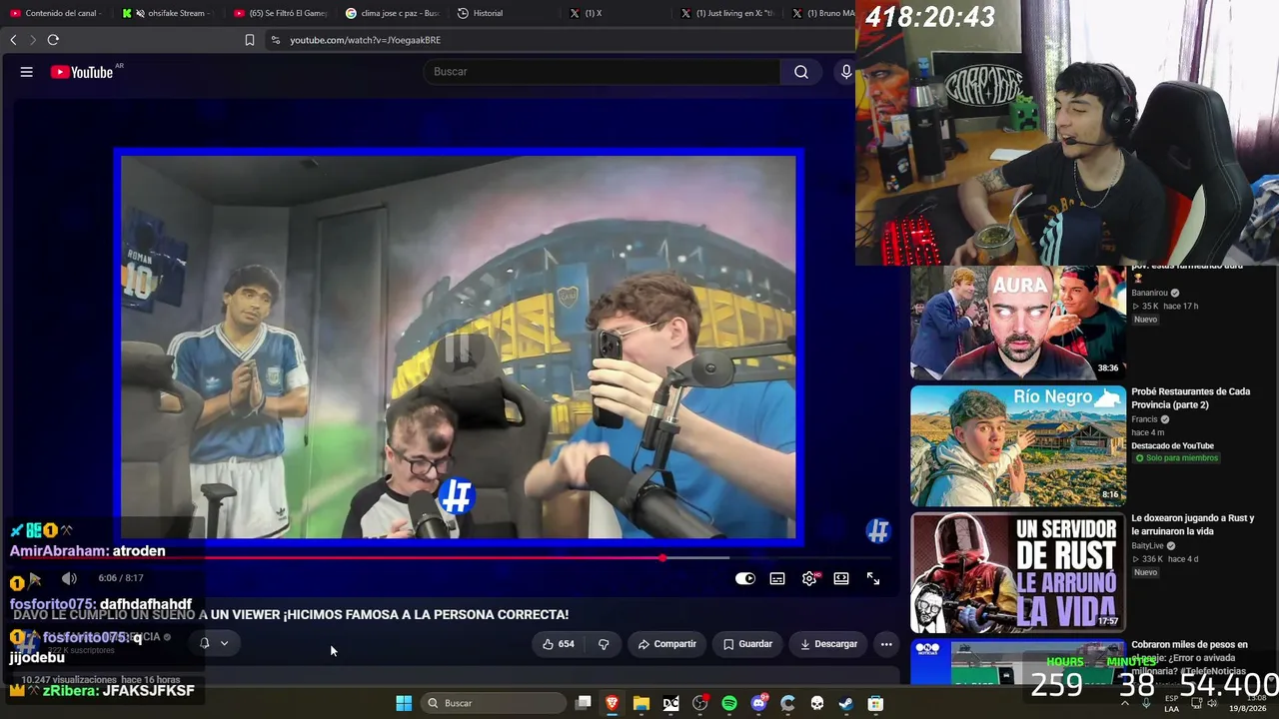Mute the video with the volume icon
The width and height of the screenshot is (1279, 719).
click(x=69, y=578)
